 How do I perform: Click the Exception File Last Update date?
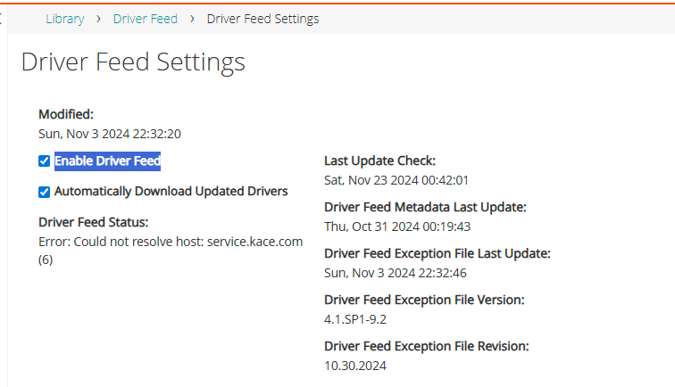(396, 273)
